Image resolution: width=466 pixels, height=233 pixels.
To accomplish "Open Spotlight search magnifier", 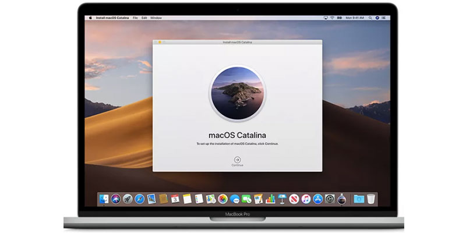I will pos(370,18).
